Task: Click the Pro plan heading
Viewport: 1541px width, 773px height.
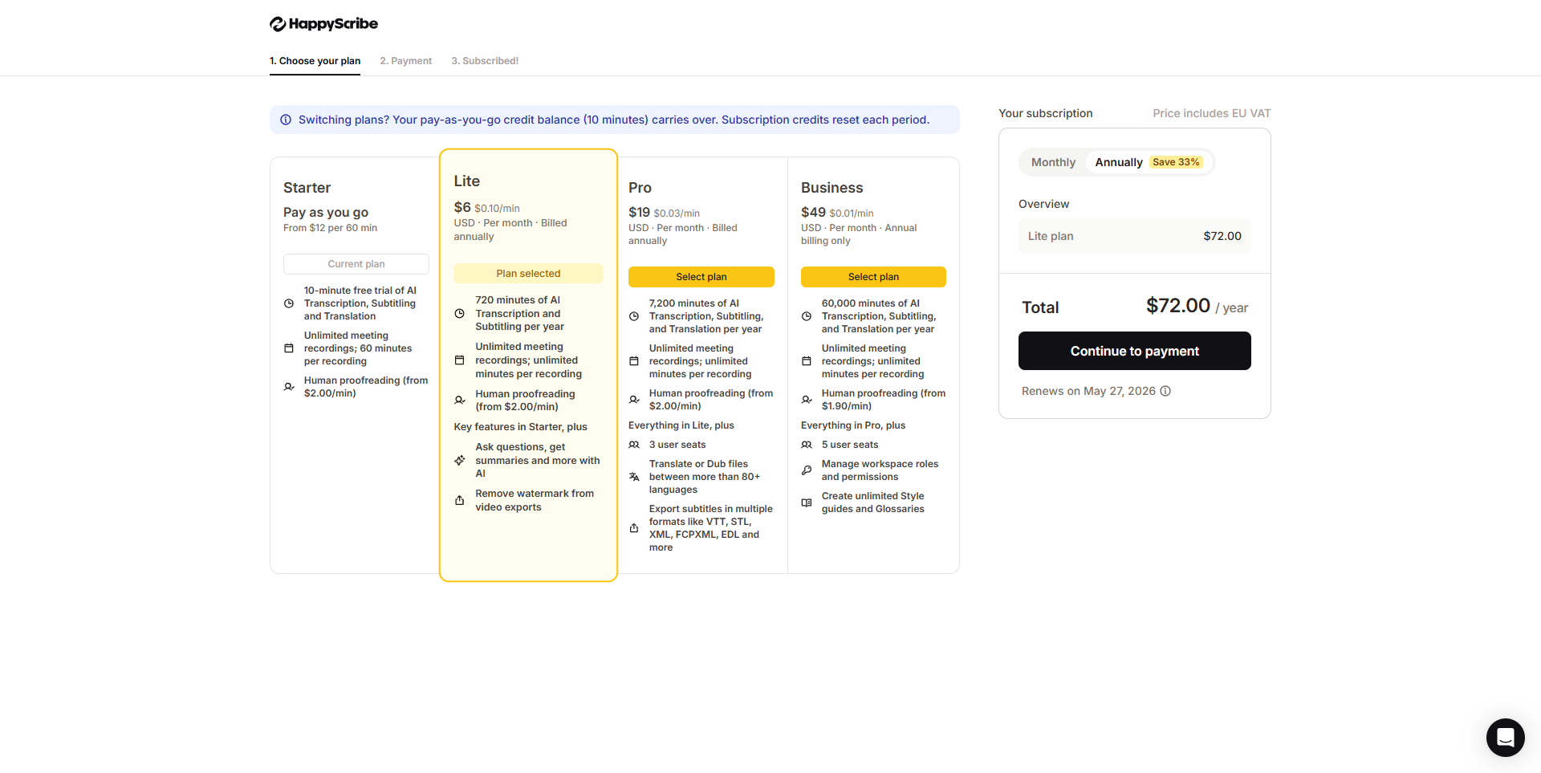Action: pos(640,188)
